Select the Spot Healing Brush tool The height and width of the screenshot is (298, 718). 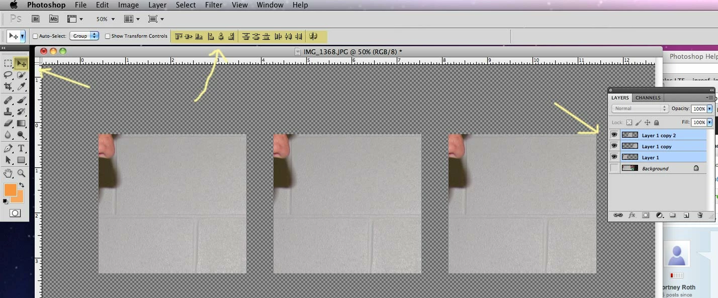[8, 100]
